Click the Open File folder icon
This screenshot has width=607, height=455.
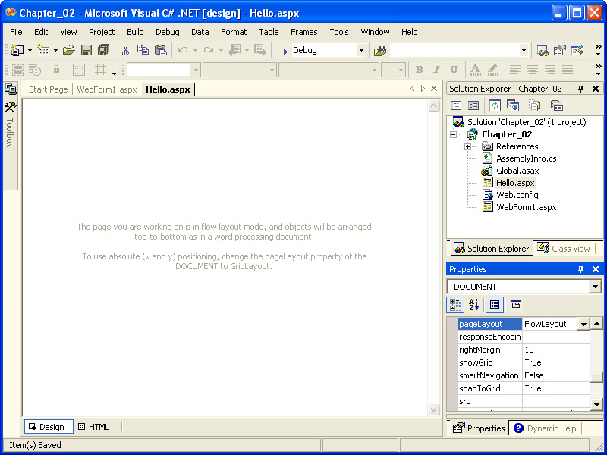coord(68,50)
